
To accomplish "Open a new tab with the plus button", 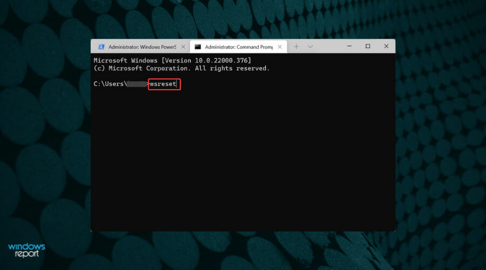I will coord(296,46).
